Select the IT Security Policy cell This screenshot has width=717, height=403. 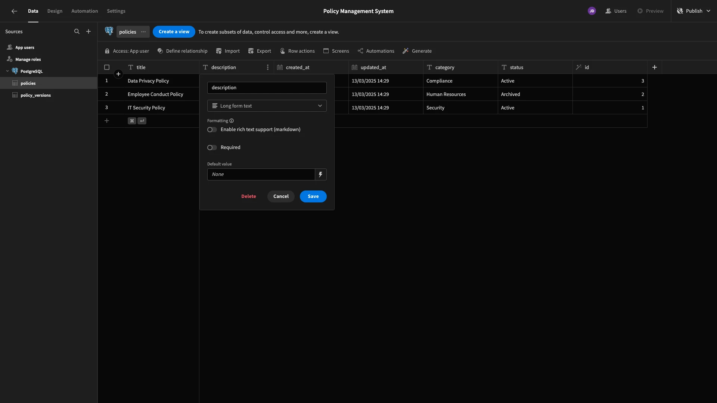pyautogui.click(x=162, y=108)
